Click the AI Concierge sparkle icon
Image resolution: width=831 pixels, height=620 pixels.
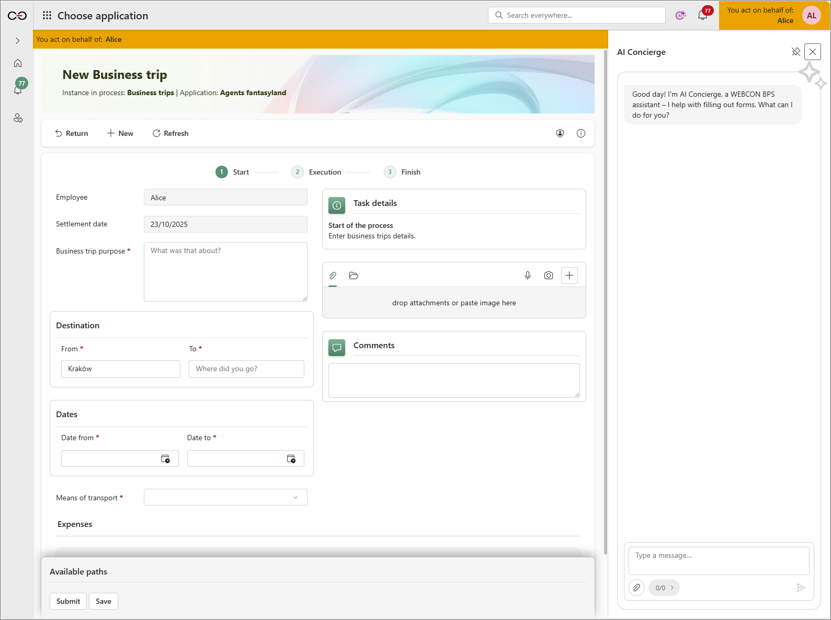pyautogui.click(x=680, y=15)
